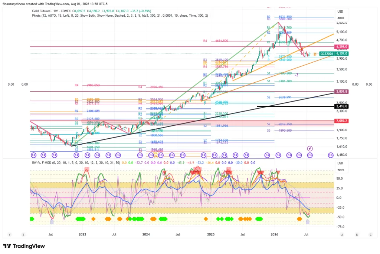
Task: Open the finanzasydinero created with TradingView.com header
Action: 55,4
